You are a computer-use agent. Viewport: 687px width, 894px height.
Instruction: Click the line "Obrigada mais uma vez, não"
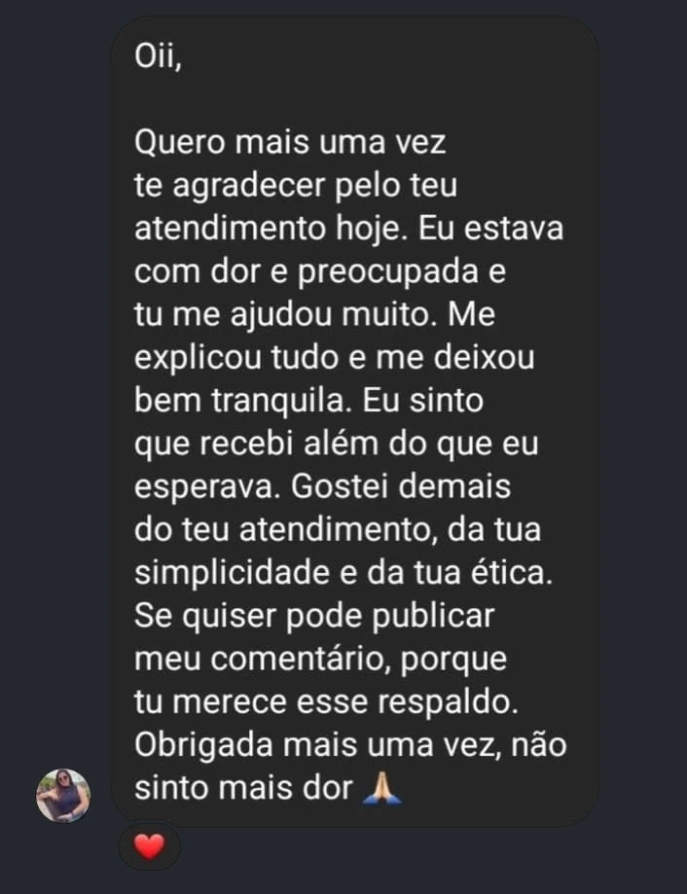click(349, 745)
